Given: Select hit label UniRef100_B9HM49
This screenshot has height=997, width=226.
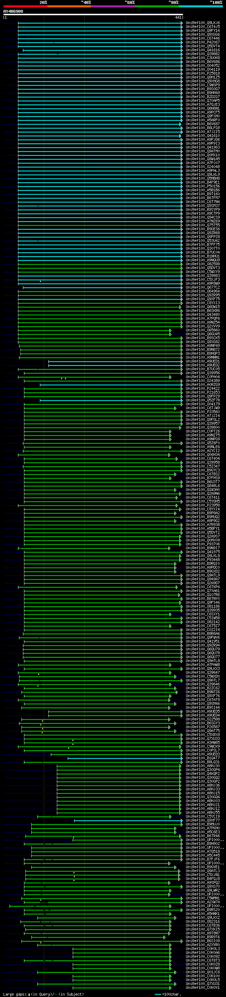Looking at the screenshot, I should pos(203,93).
